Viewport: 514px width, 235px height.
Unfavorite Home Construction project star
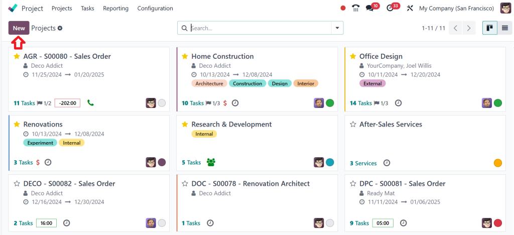tap(185, 56)
